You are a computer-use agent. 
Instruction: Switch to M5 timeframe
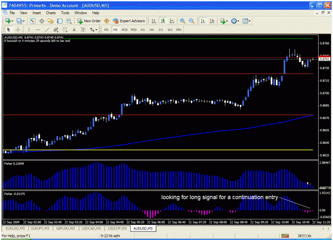[x=115, y=30]
